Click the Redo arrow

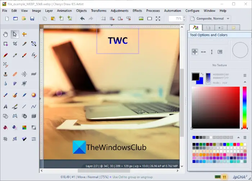click(x=91, y=19)
